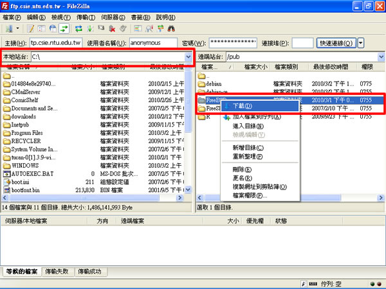
Task: Click the binoculars file search icon
Action: [171, 29]
